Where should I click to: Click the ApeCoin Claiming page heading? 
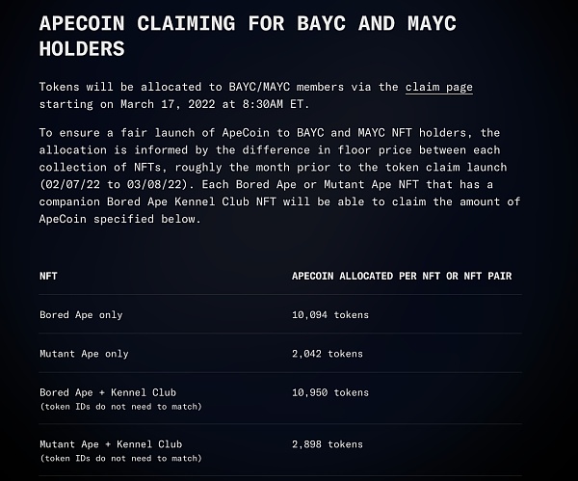click(248, 35)
